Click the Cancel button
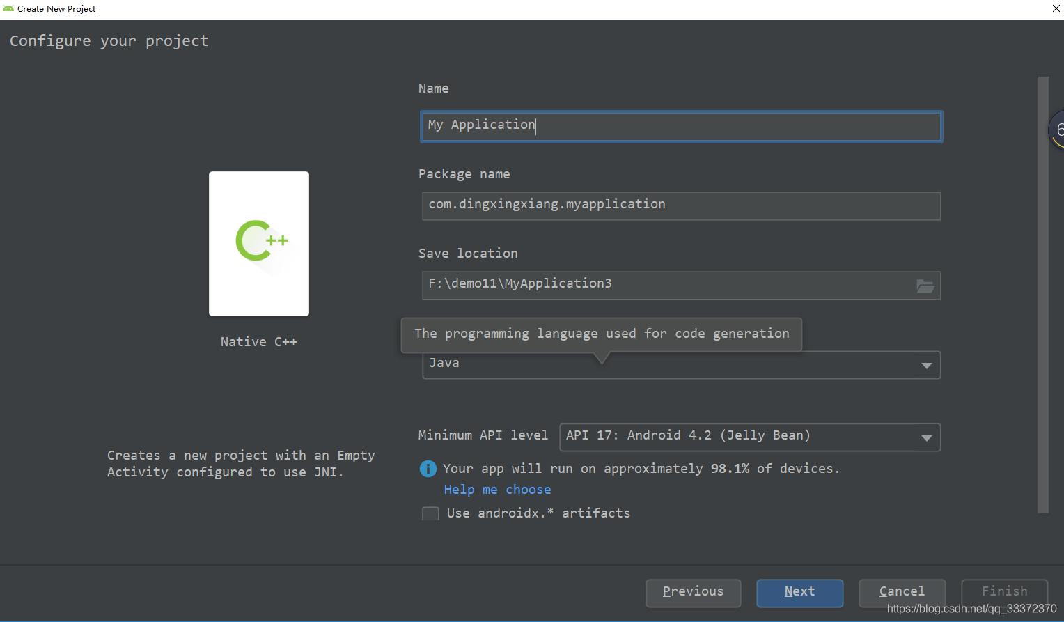The width and height of the screenshot is (1064, 622). coord(902,593)
